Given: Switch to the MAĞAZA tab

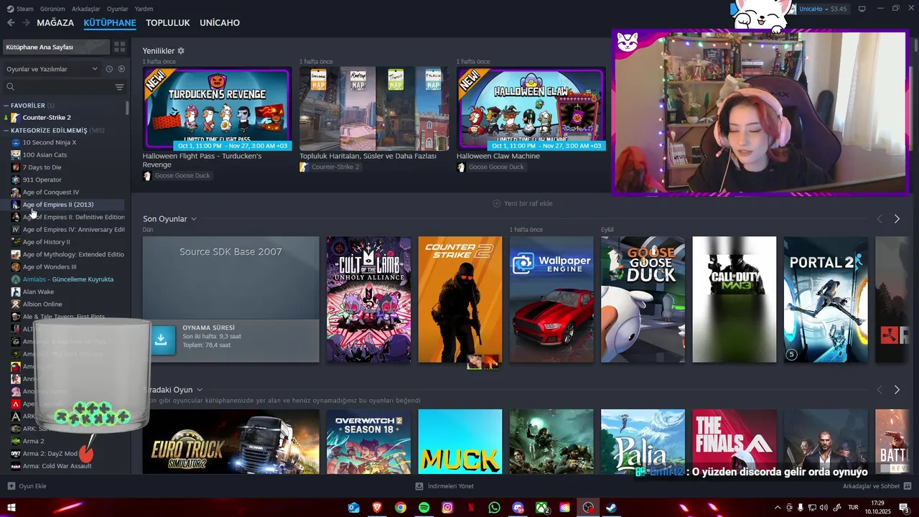Looking at the screenshot, I should click(55, 23).
